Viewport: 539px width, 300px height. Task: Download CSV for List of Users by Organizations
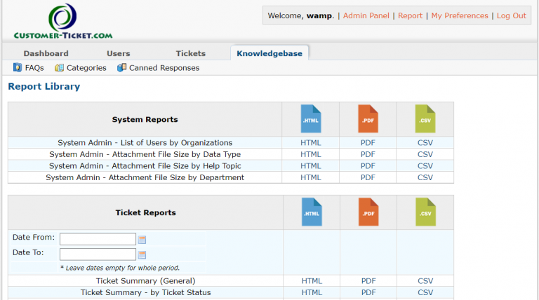pos(425,143)
